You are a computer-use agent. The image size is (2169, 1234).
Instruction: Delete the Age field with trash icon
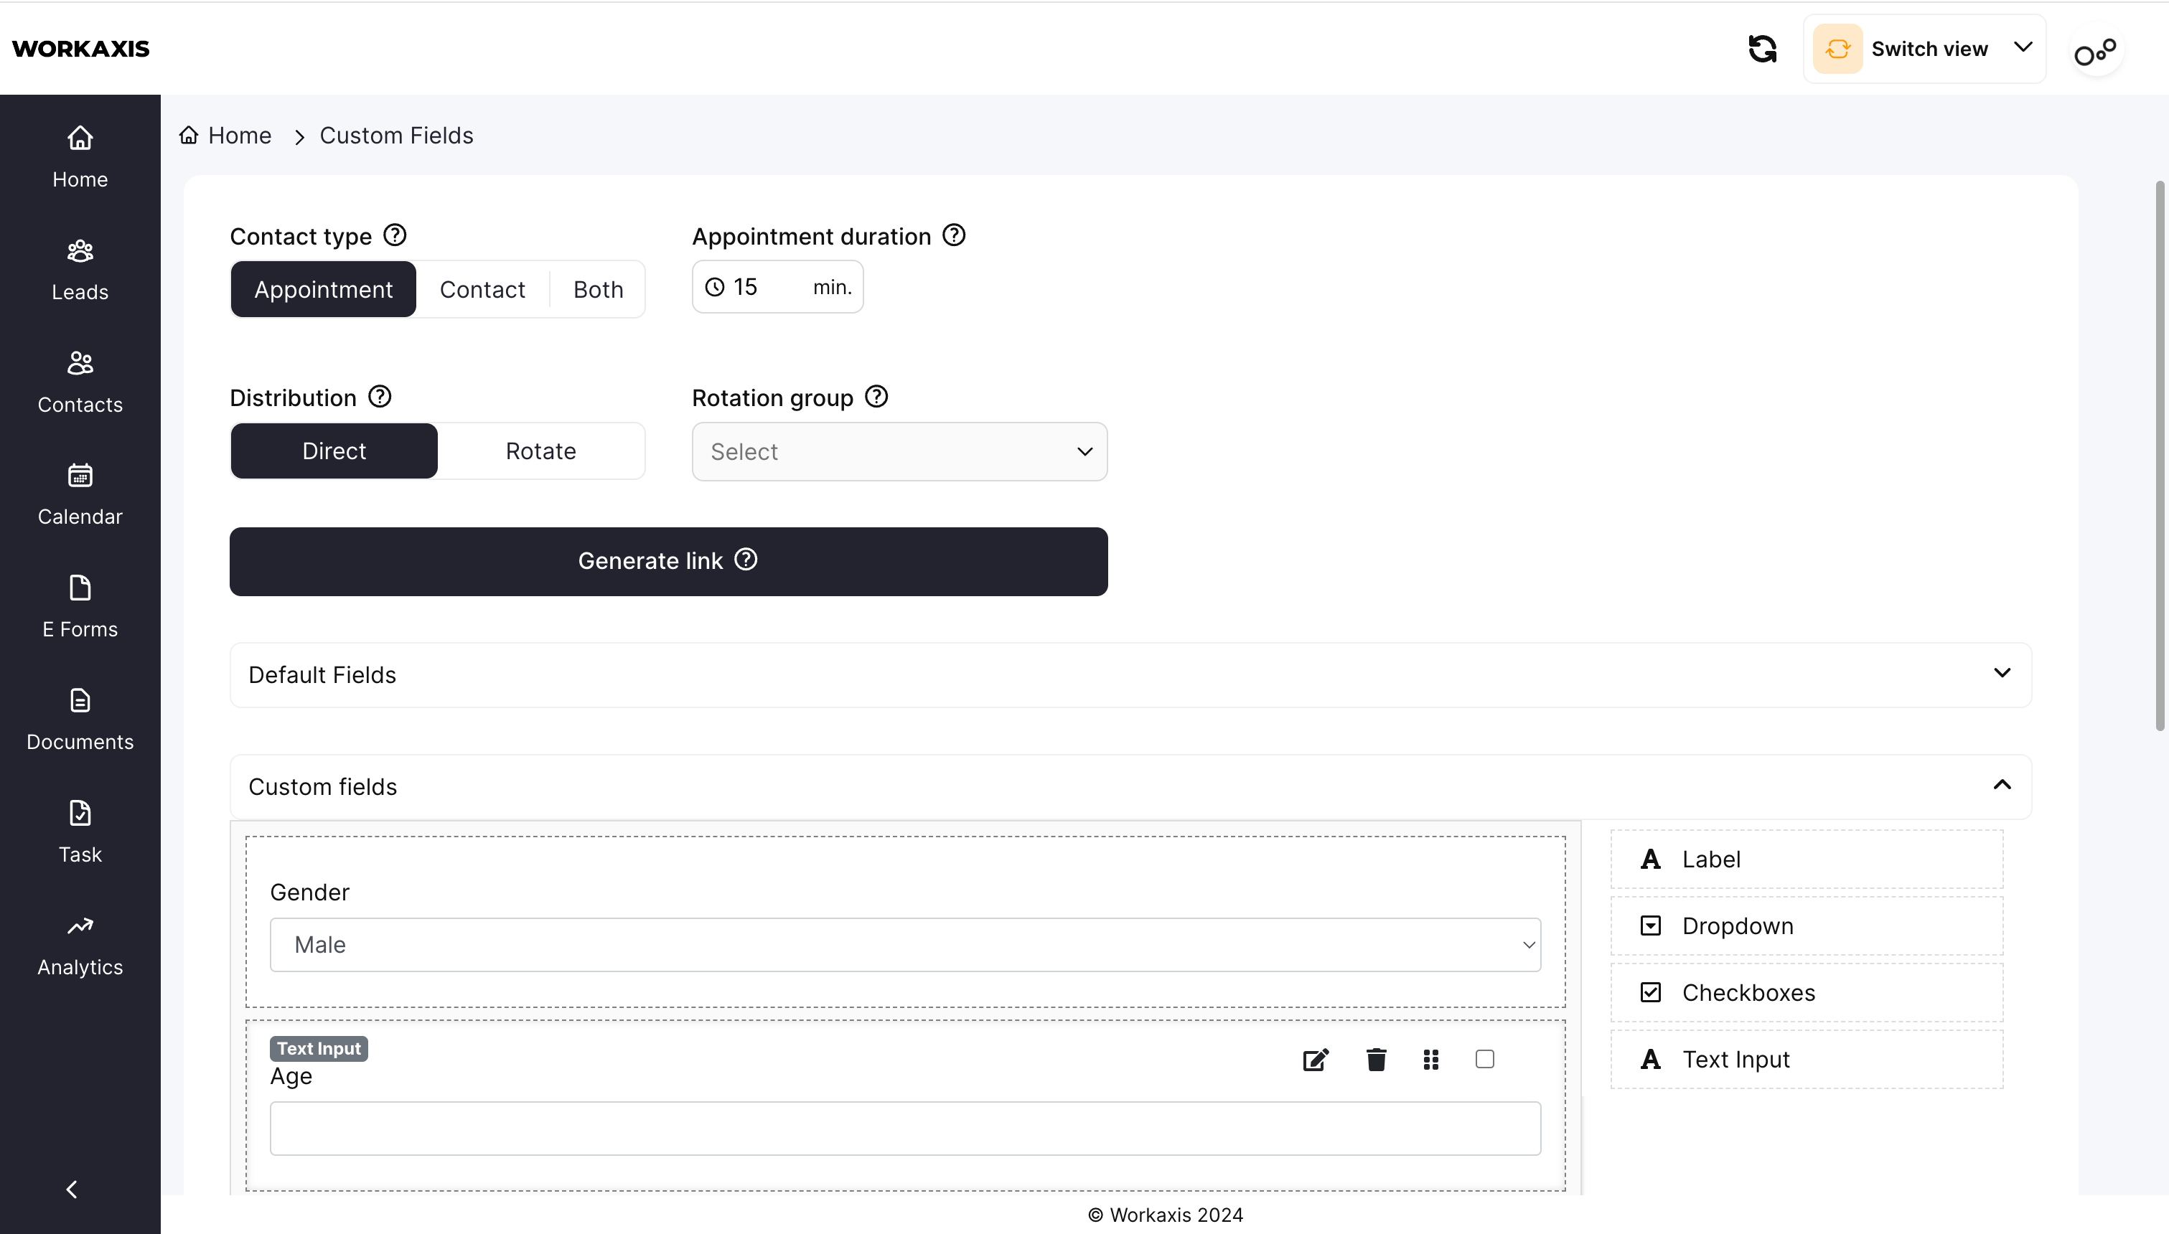point(1376,1060)
